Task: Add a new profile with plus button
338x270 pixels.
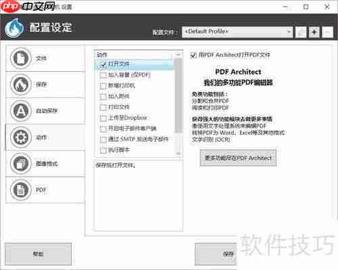Action: pyautogui.click(x=314, y=32)
